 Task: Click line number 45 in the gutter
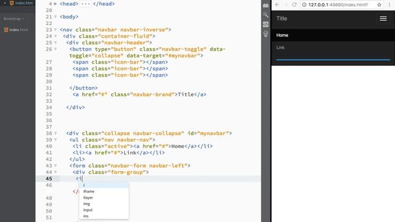(x=49, y=179)
